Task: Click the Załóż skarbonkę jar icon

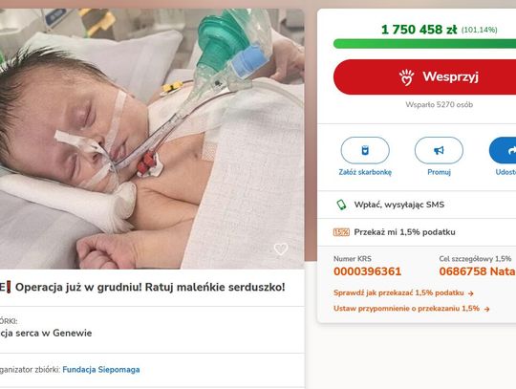Action: tap(365, 150)
